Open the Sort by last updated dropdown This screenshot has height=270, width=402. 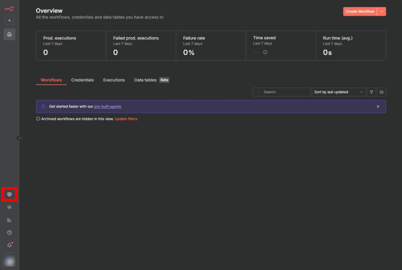[338, 92]
